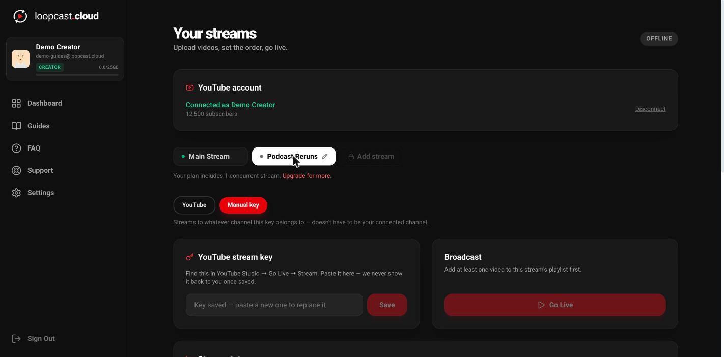Rename Podcast Reruns with the pencil icon
Viewport: 724px width, 357px height.
coord(325,156)
